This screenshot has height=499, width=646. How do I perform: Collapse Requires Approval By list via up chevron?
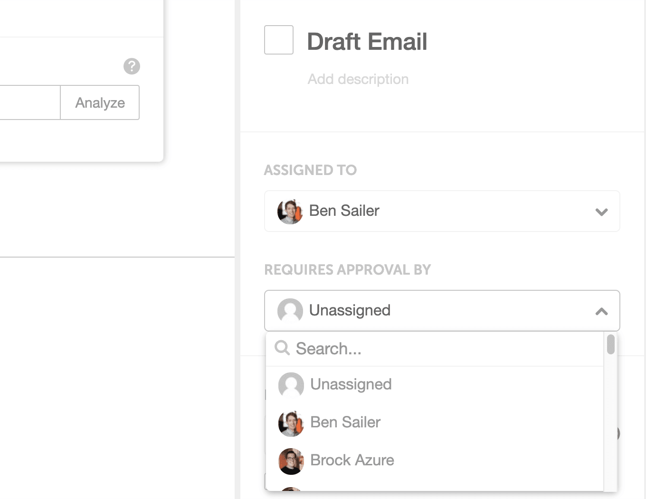(601, 312)
